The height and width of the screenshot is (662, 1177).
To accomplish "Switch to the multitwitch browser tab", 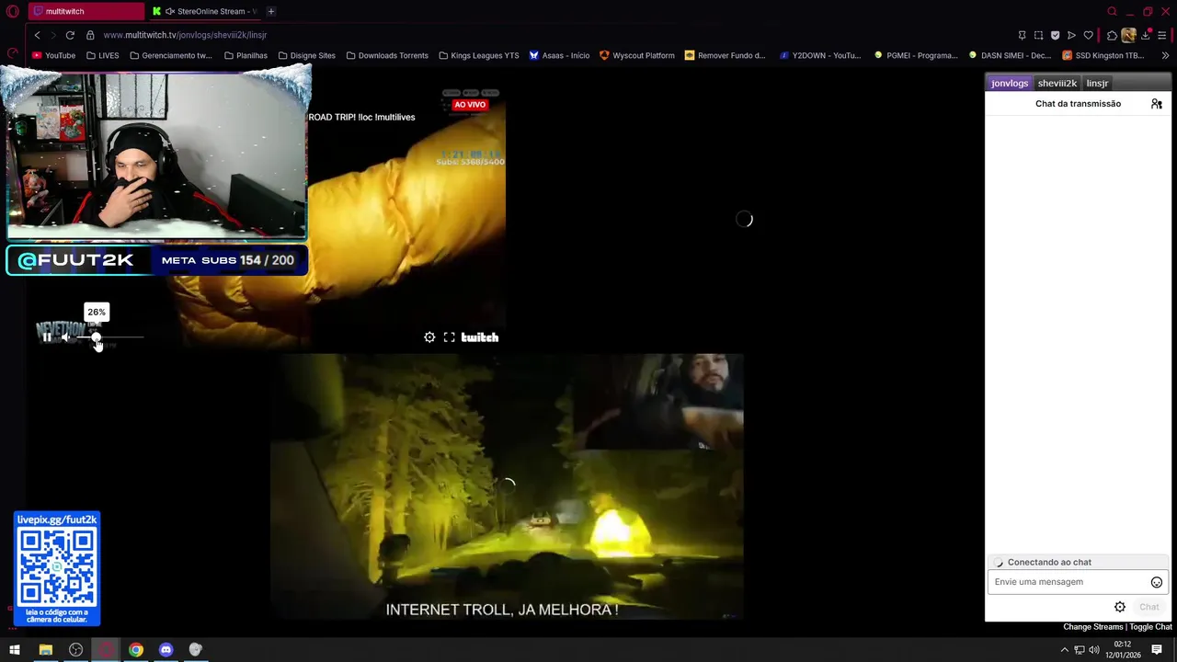I will pyautogui.click(x=86, y=11).
